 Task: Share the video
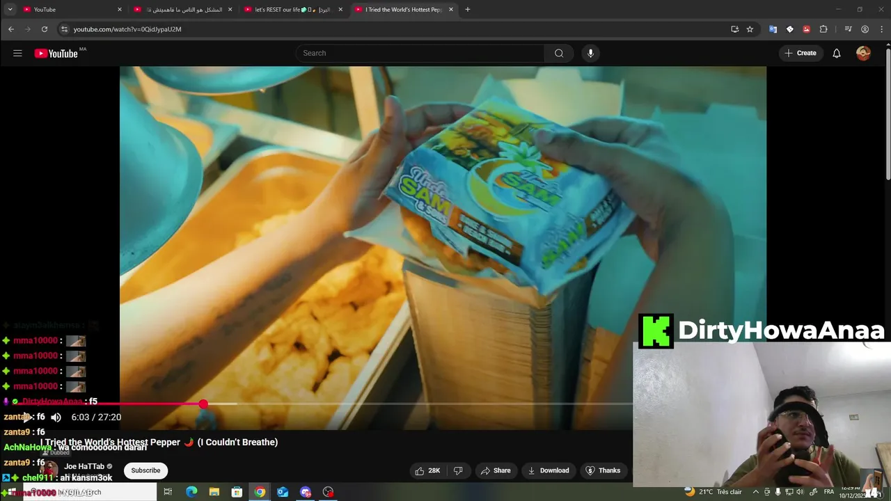[496, 470]
